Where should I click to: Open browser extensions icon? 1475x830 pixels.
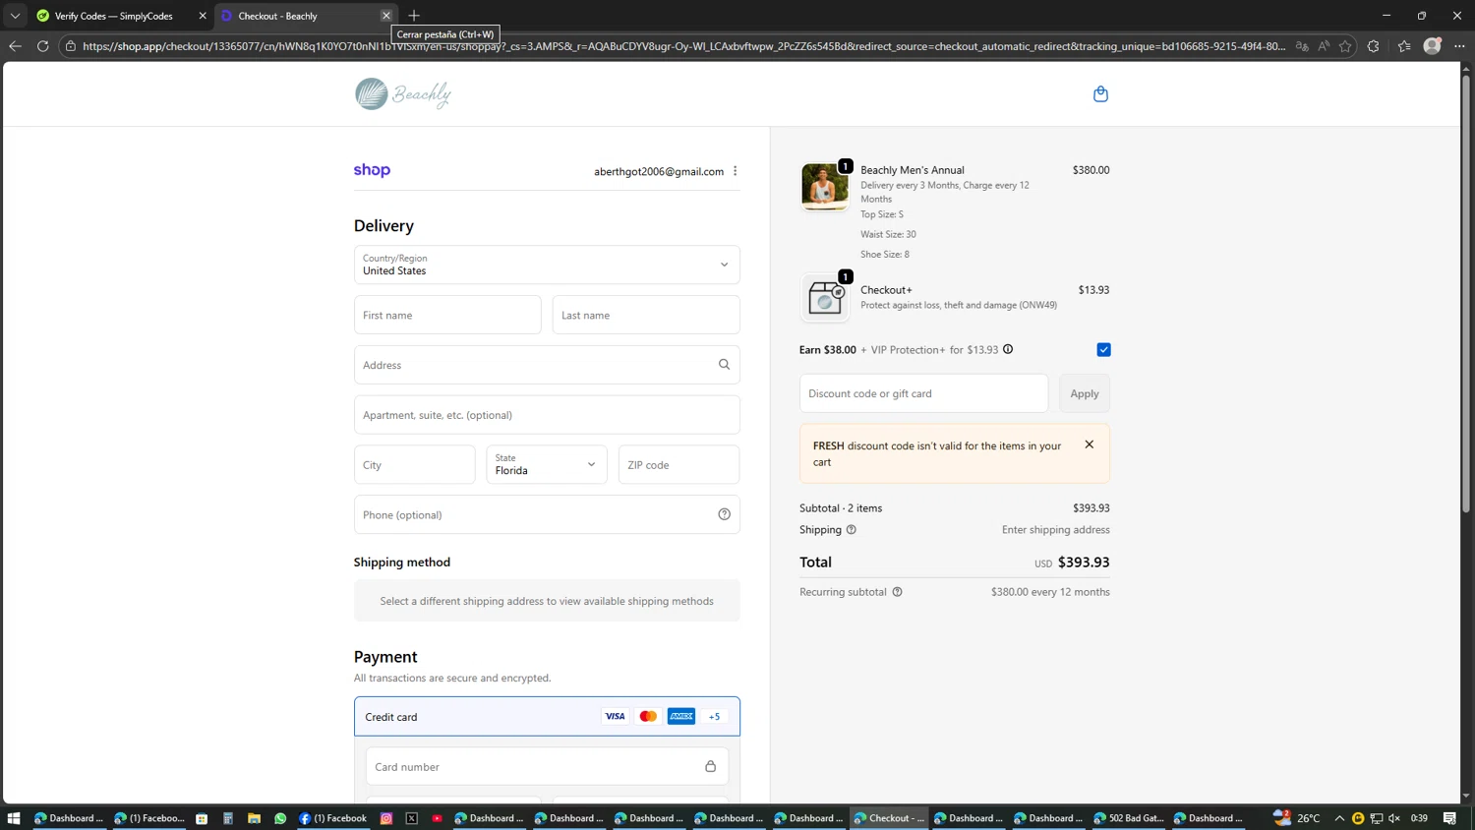1374,46
